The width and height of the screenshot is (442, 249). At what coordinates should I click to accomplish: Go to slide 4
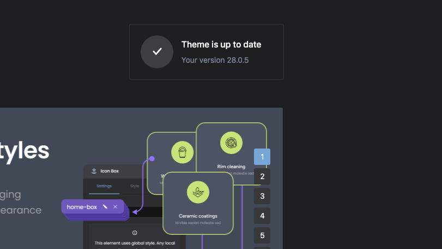point(262,216)
